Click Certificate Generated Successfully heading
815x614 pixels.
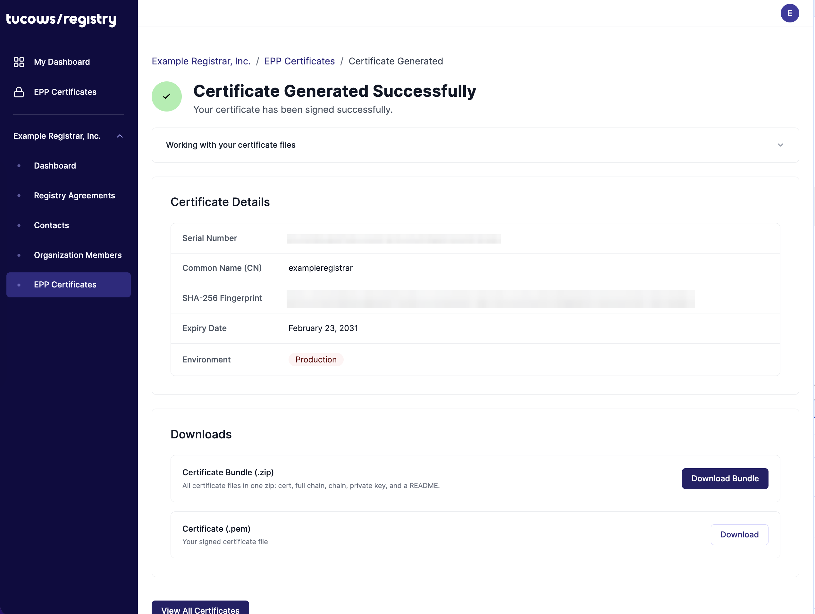pos(334,91)
